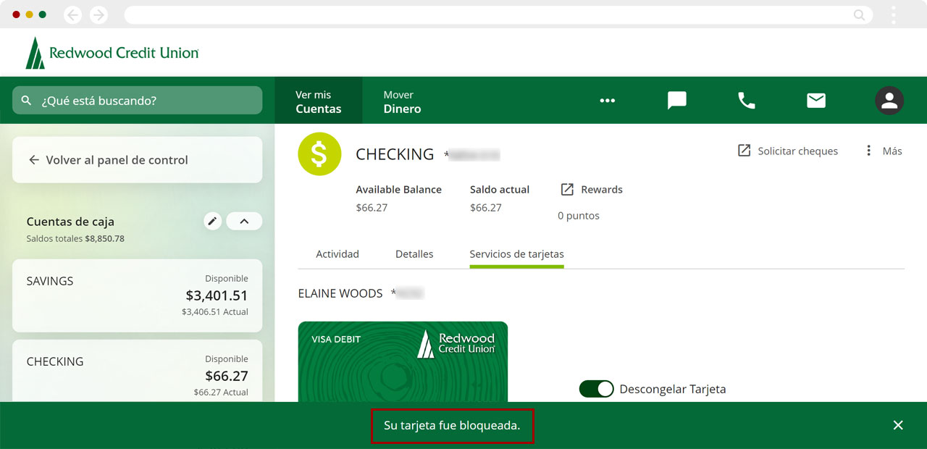Open the Ver mis Cuentas menu
Image resolution: width=927 pixels, height=449 pixels.
(318, 101)
